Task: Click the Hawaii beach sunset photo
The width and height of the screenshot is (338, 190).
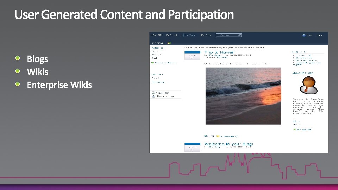Action: pyautogui.click(x=243, y=96)
